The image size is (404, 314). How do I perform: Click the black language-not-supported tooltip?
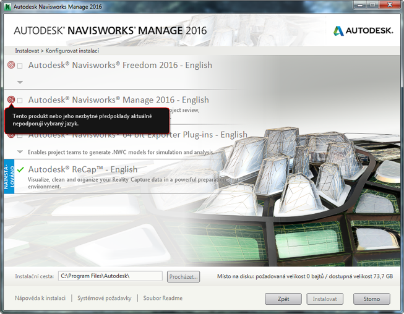click(87, 120)
